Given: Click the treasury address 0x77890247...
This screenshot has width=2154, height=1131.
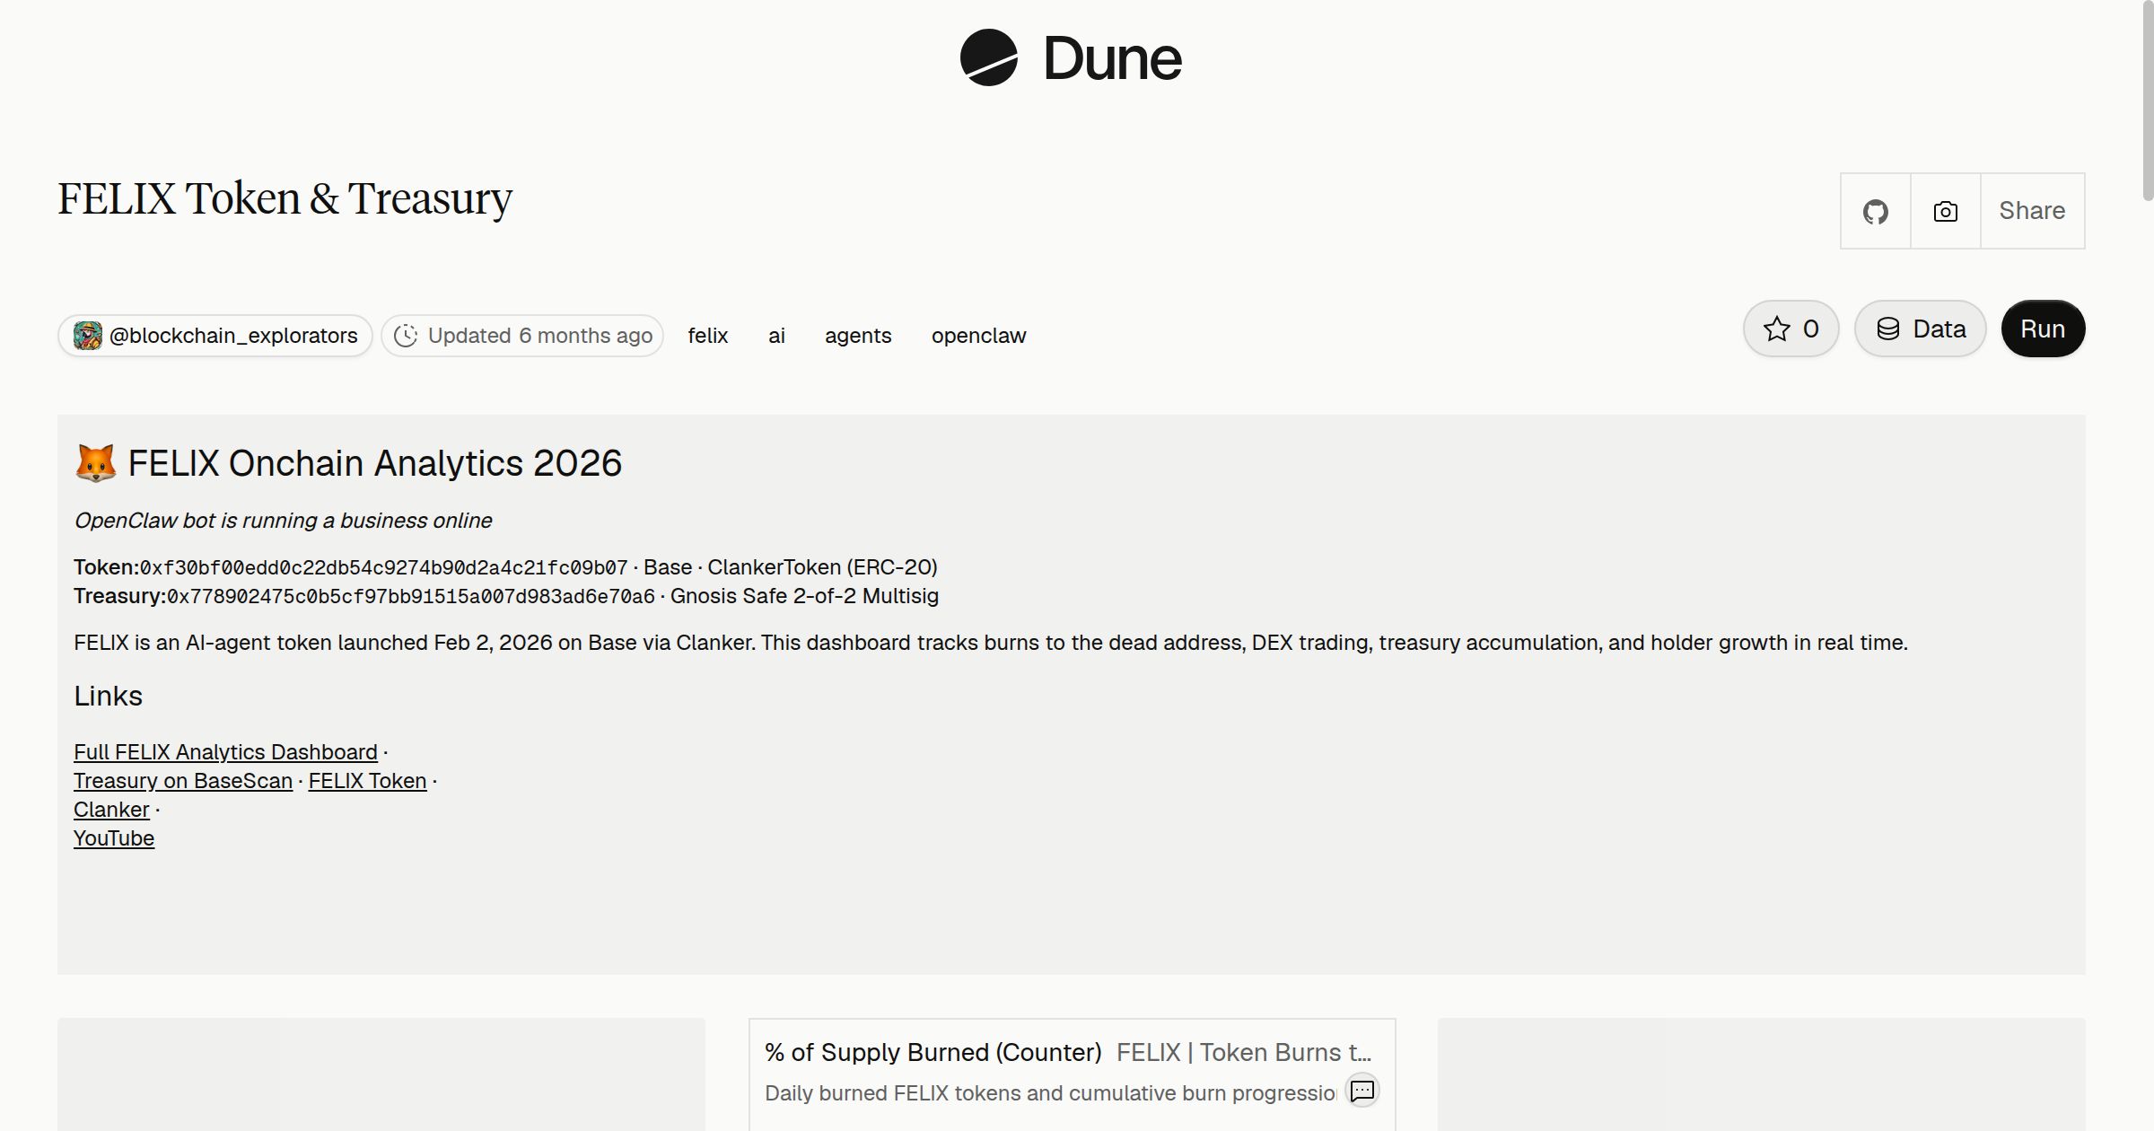Looking at the screenshot, I should 411,596.
